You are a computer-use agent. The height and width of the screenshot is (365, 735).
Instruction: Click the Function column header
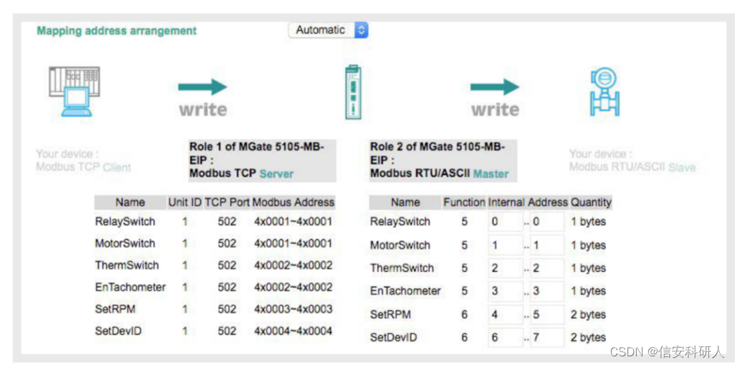[x=464, y=203]
